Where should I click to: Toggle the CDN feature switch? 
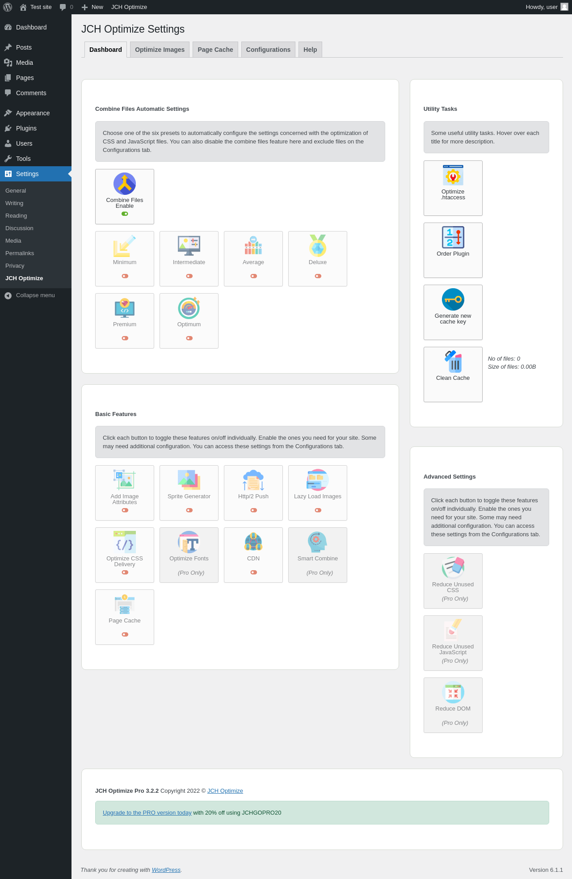[x=253, y=572]
